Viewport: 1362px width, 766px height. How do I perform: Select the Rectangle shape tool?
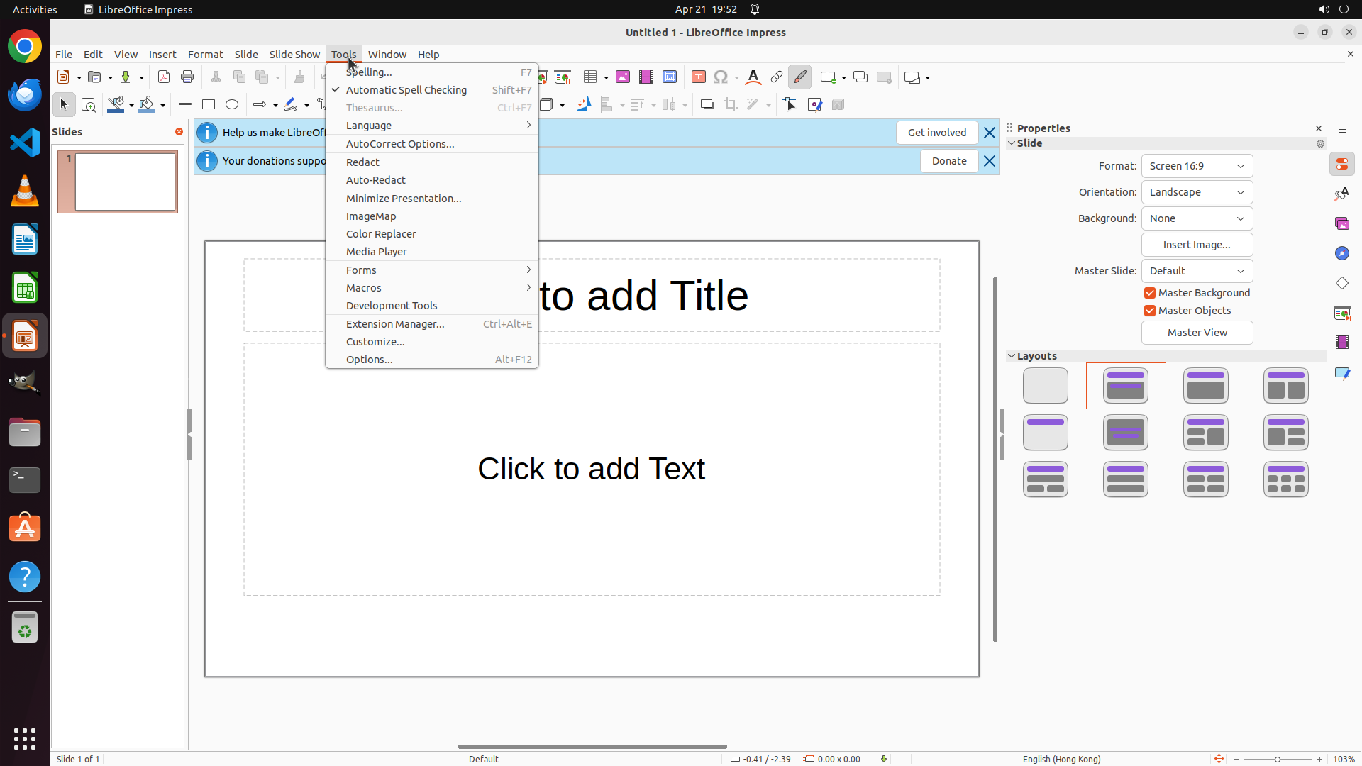pos(209,105)
